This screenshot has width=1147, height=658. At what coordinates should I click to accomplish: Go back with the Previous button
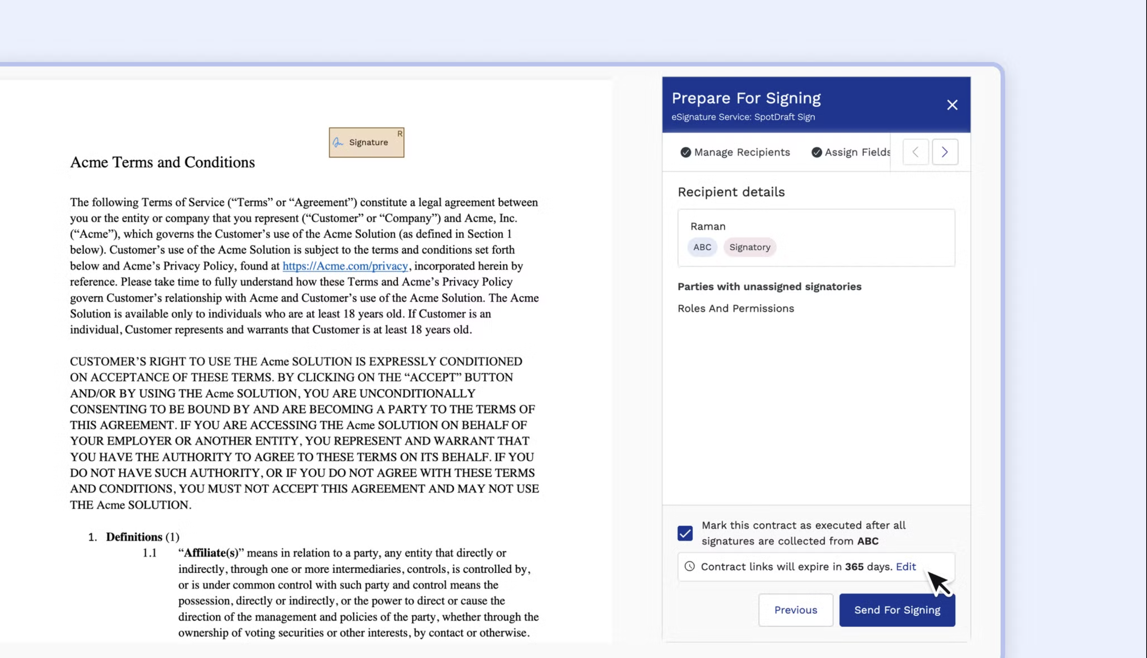[x=795, y=610]
